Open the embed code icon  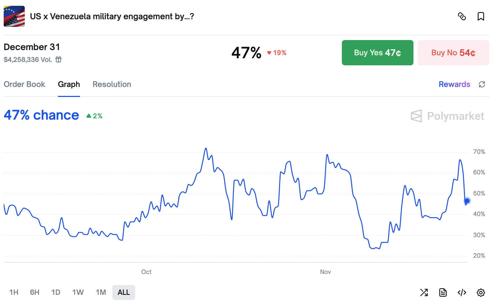tap(462, 292)
